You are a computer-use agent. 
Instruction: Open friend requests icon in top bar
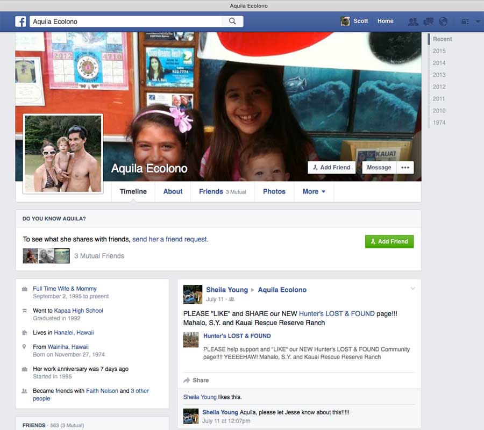pos(412,21)
